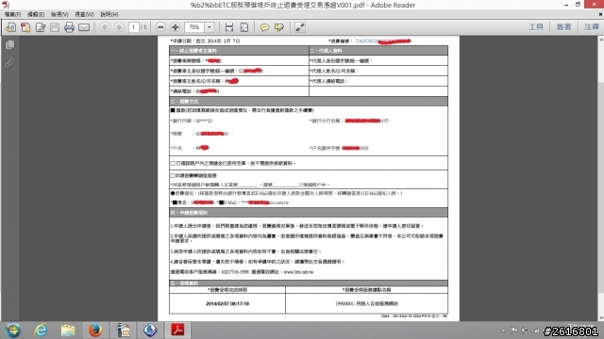604x339 pixels.
Task: Print the document with the printer icon
Action: click(69, 27)
